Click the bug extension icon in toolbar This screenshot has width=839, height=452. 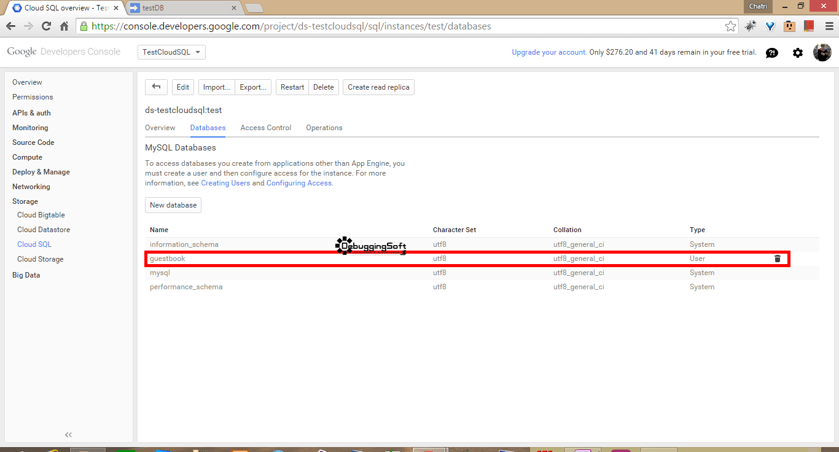[x=751, y=26]
